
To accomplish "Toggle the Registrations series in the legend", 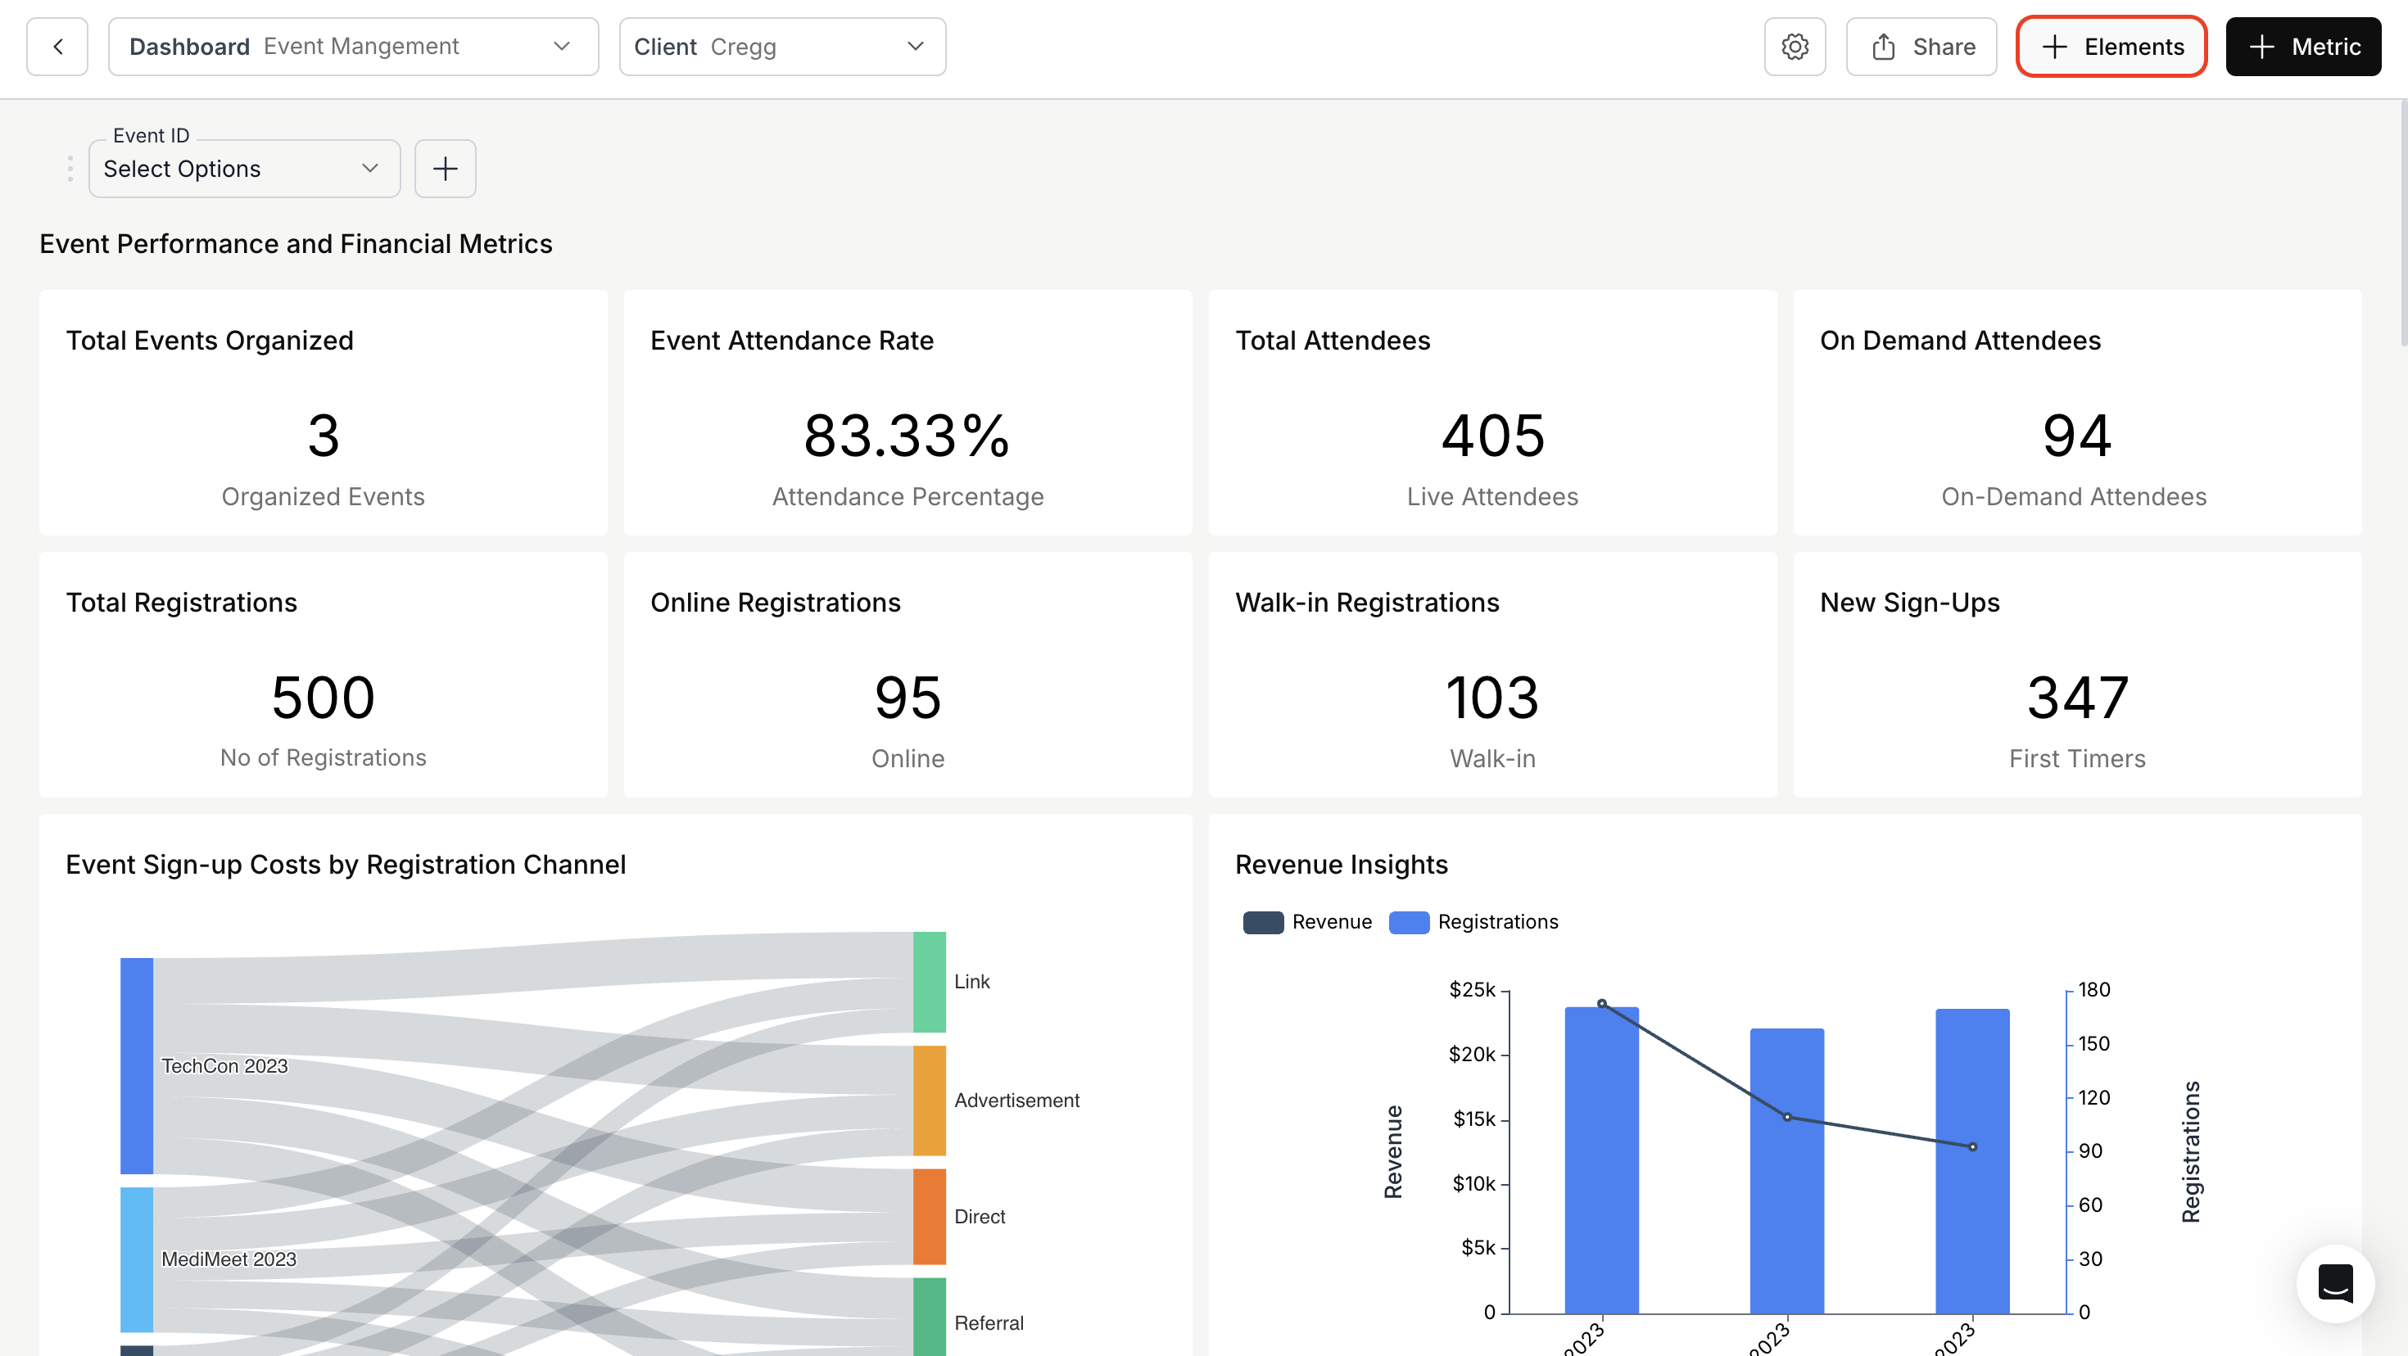I will 1473,921.
